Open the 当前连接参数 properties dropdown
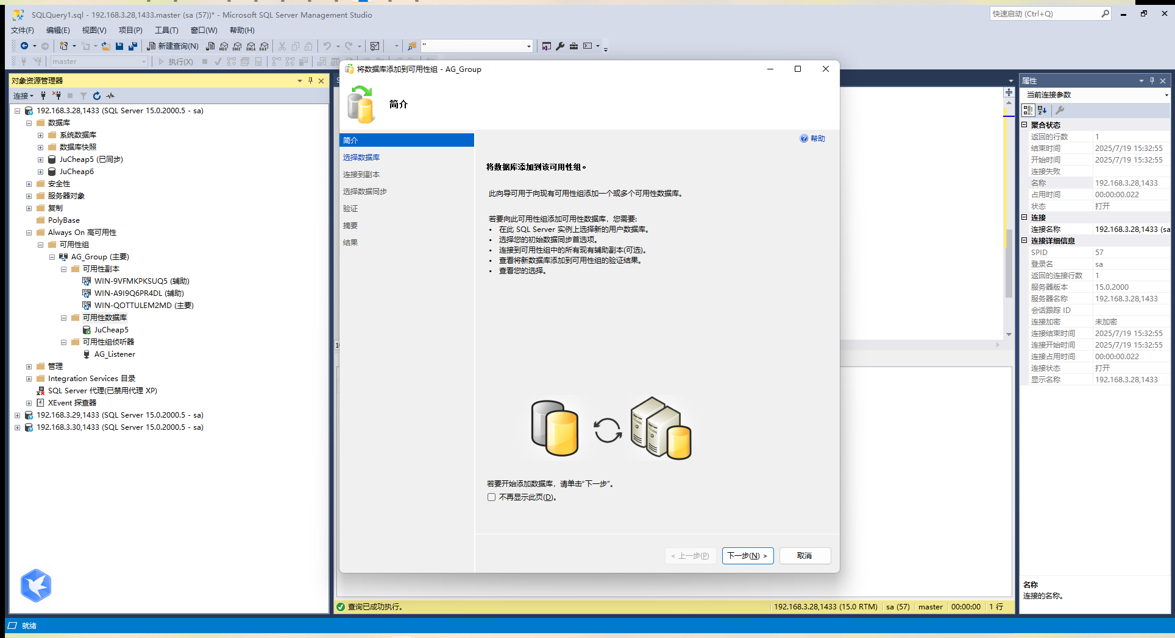 pyautogui.click(x=1166, y=95)
